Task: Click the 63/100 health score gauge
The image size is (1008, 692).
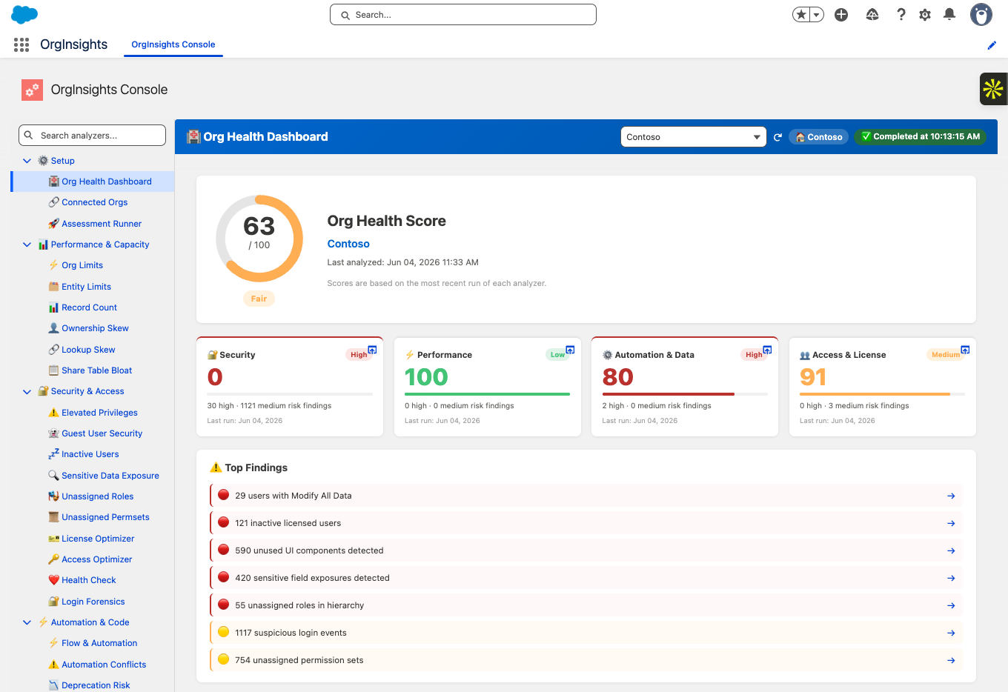Action: point(259,239)
